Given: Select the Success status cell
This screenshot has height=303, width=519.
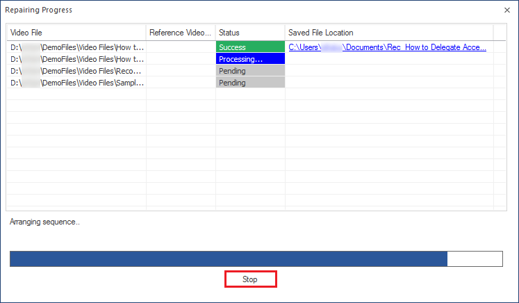Looking at the screenshot, I should 250,47.
